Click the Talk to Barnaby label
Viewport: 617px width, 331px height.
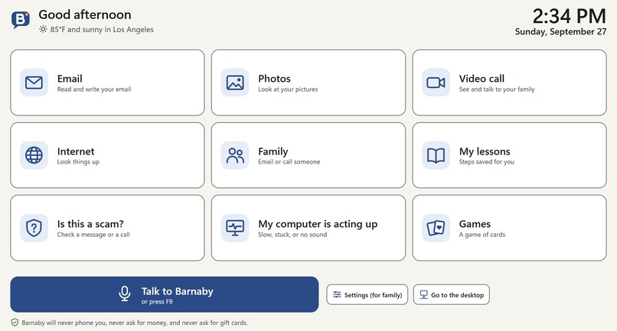coord(178,291)
